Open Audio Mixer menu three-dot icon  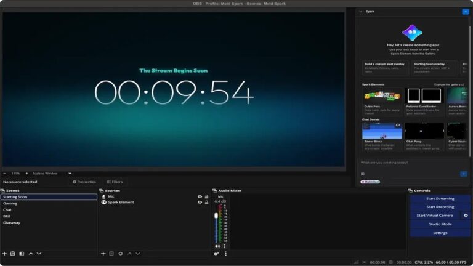pos(225,254)
